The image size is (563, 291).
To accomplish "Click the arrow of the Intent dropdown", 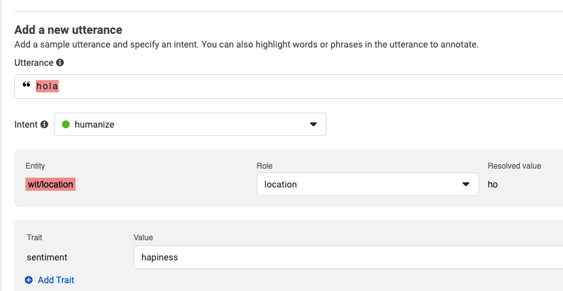I will [313, 124].
